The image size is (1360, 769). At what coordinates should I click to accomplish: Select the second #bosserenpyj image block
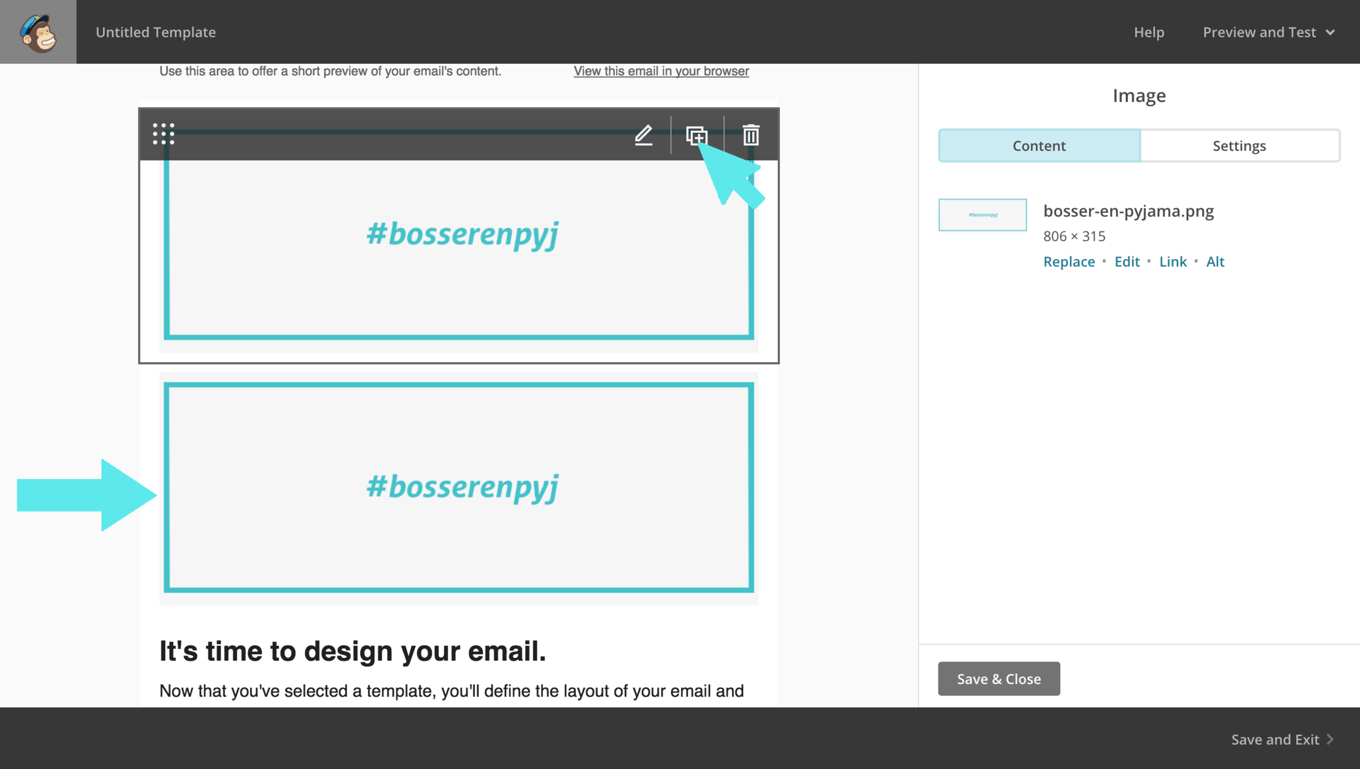pos(459,488)
